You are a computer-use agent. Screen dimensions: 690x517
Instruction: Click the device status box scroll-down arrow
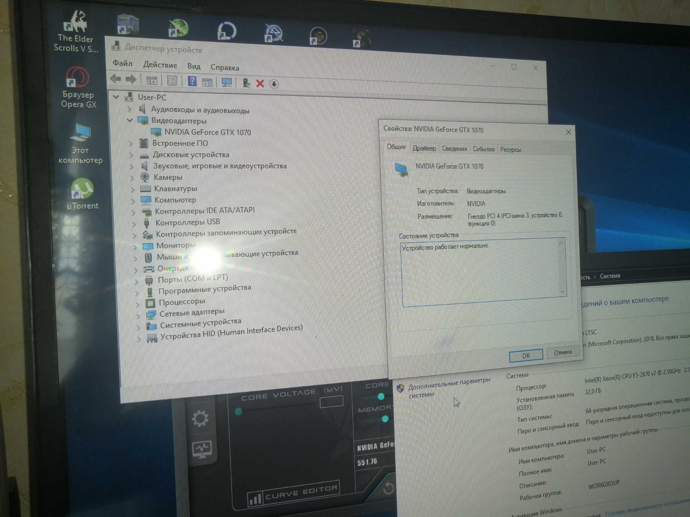562,292
